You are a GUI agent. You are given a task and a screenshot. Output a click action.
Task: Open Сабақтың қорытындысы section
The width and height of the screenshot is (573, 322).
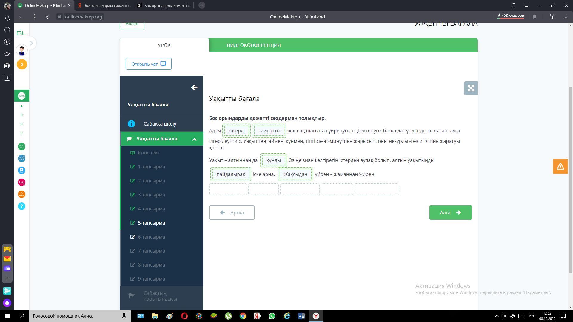click(160, 296)
